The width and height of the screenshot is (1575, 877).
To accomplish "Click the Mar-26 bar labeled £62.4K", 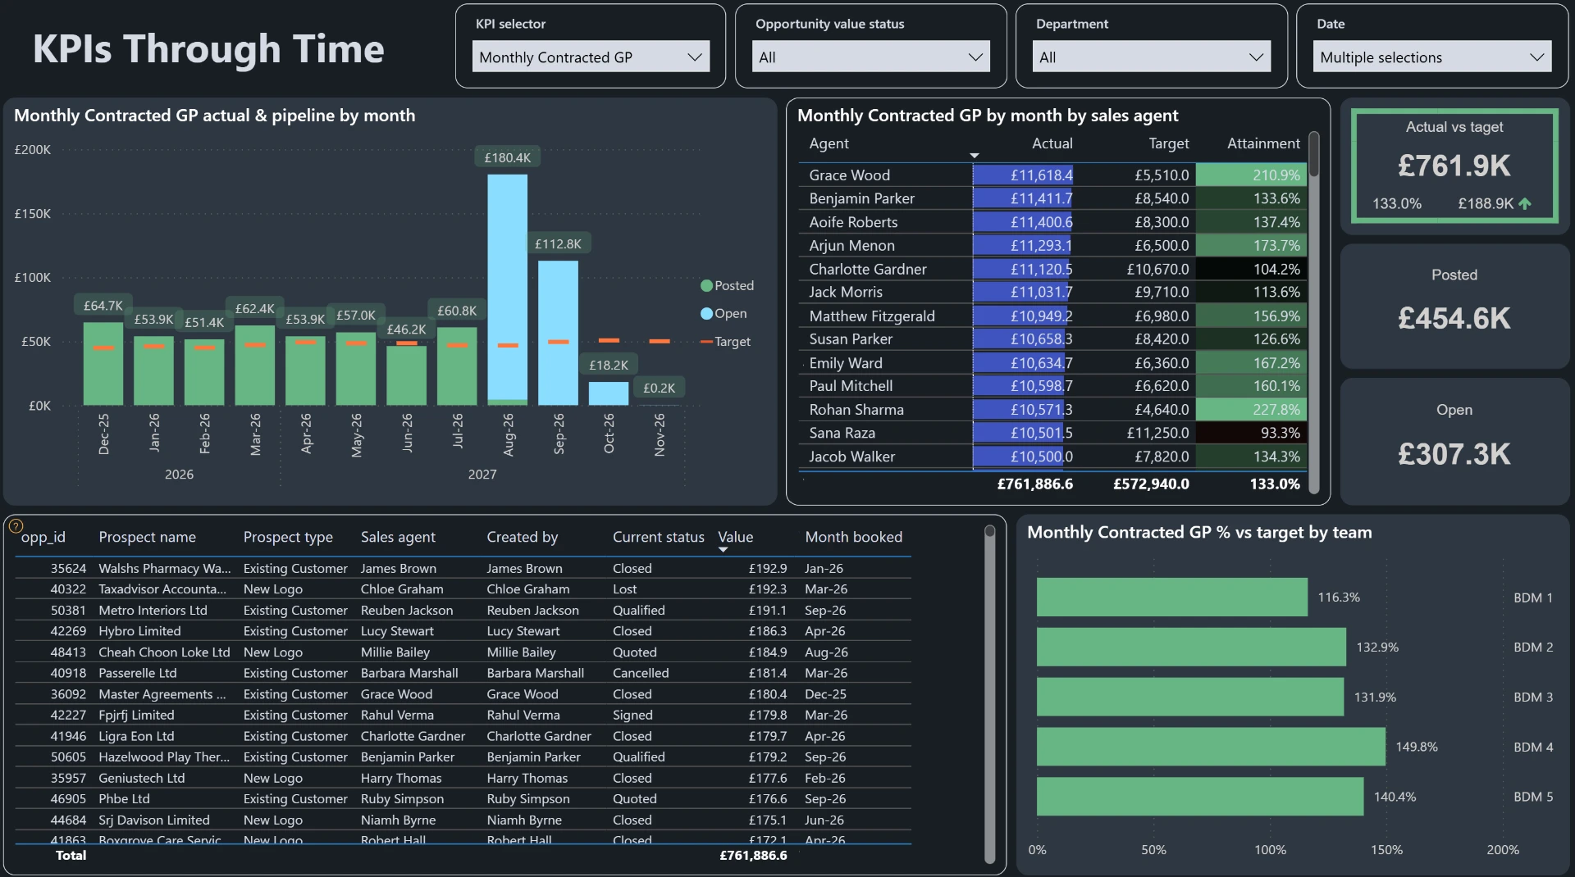I will pos(255,366).
